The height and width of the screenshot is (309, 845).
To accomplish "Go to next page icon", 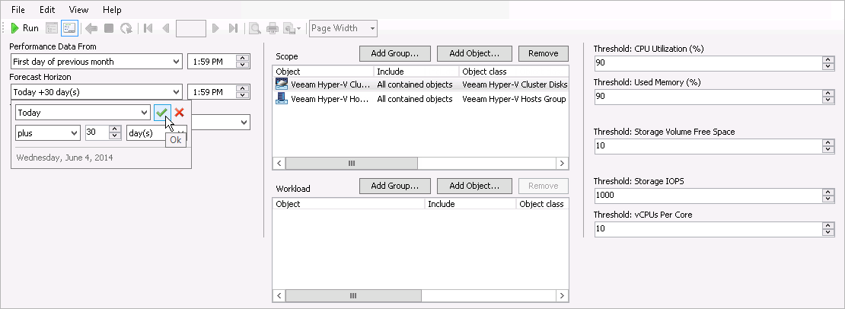I will tap(215, 28).
